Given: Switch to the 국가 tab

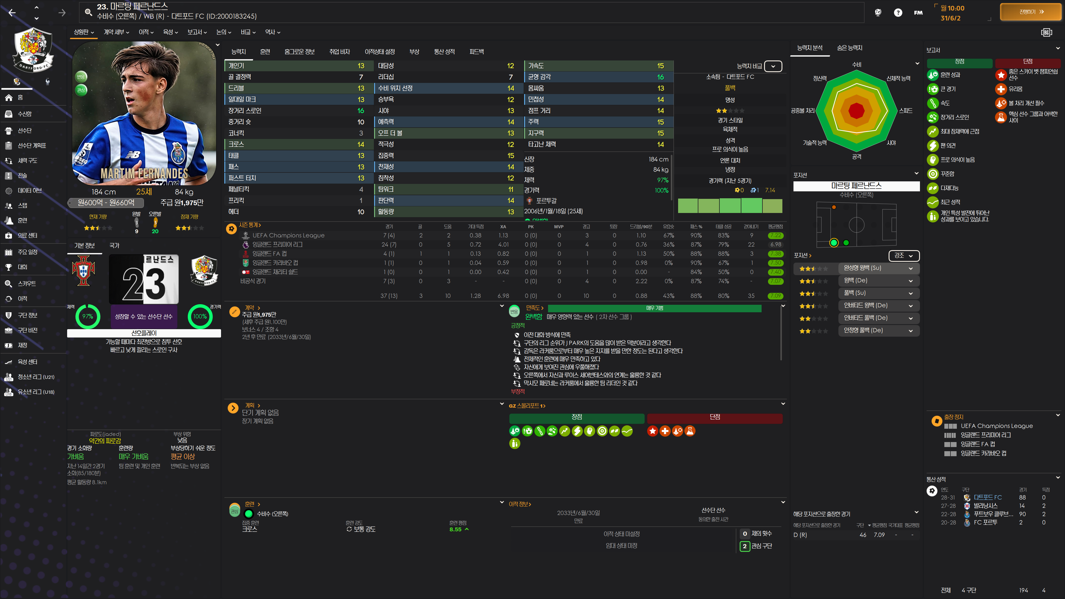Looking at the screenshot, I should click(115, 245).
